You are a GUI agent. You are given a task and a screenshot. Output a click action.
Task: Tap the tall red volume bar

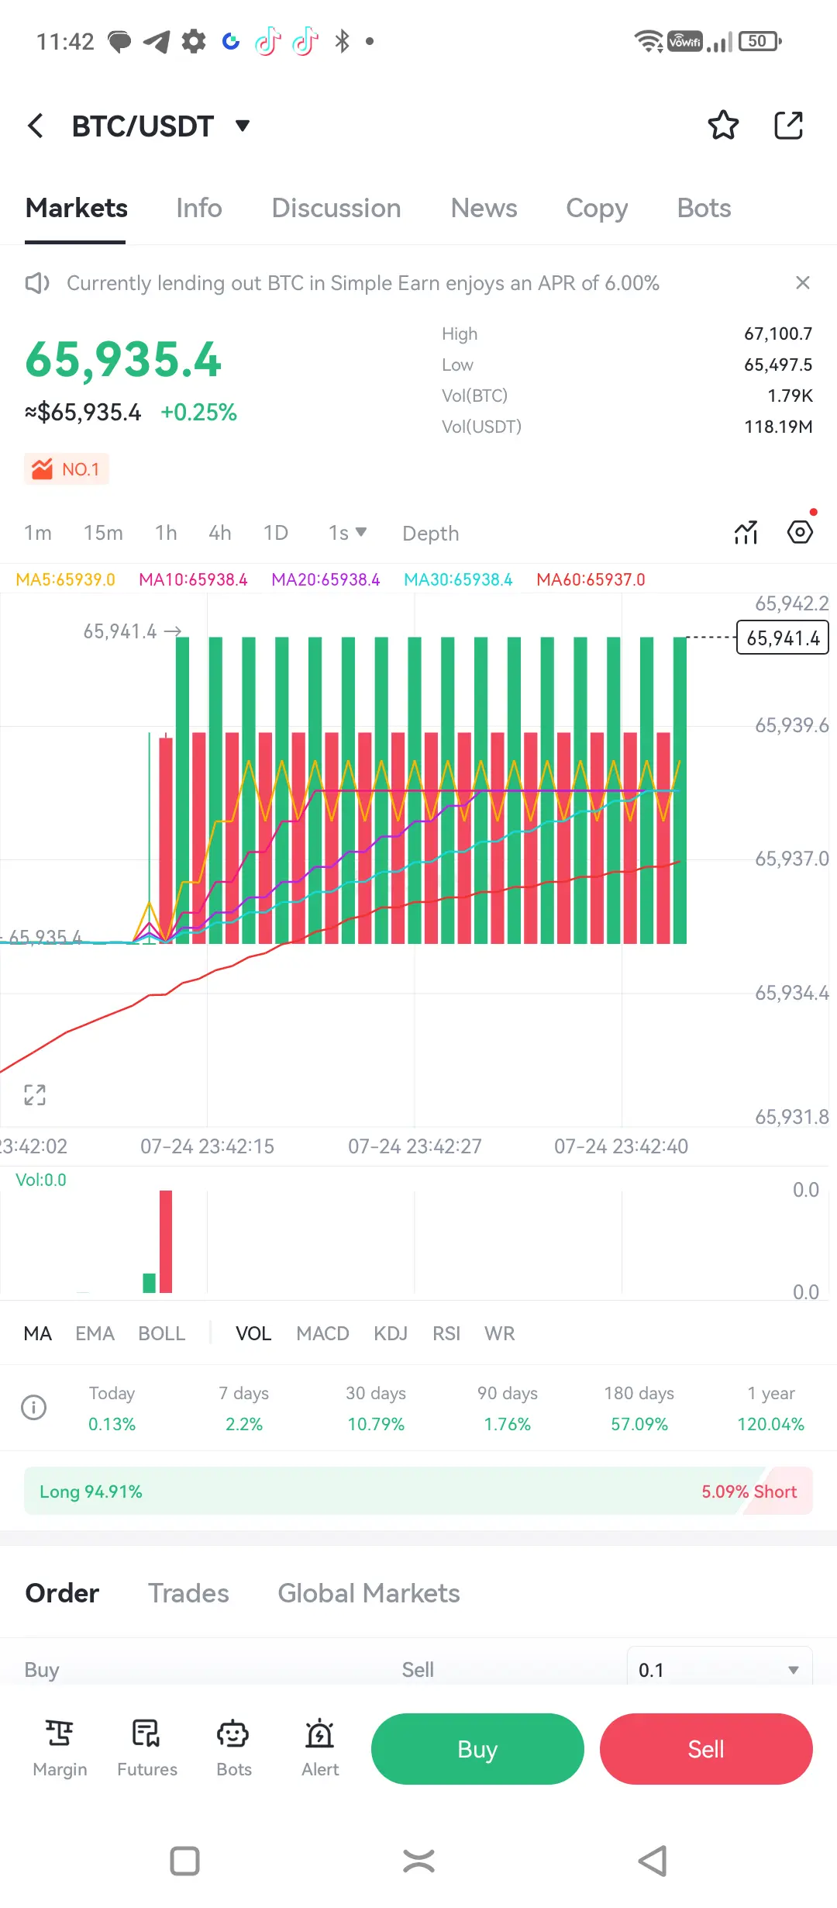pyautogui.click(x=166, y=1242)
